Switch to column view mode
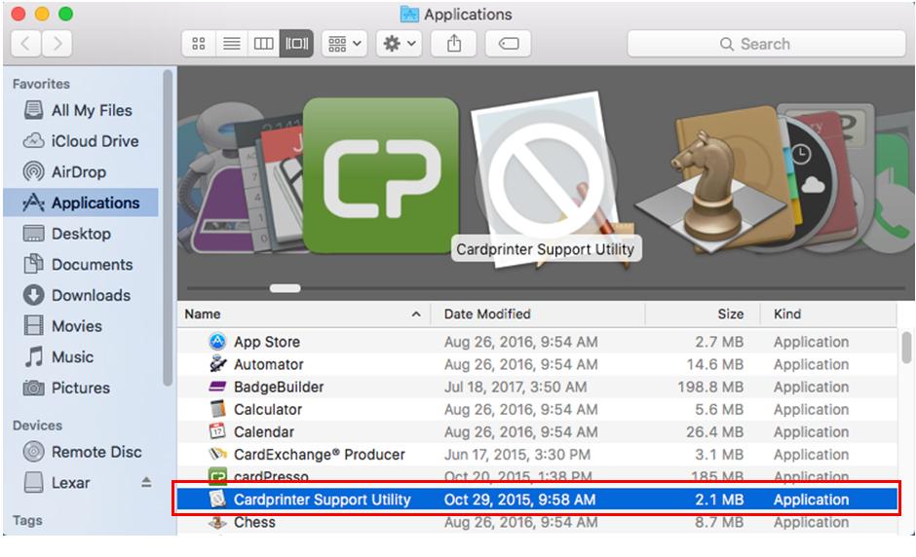Screen dimensions: 916x557 point(263,44)
